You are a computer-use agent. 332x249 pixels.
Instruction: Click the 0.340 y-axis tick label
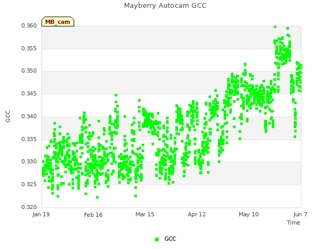pyautogui.click(x=29, y=116)
